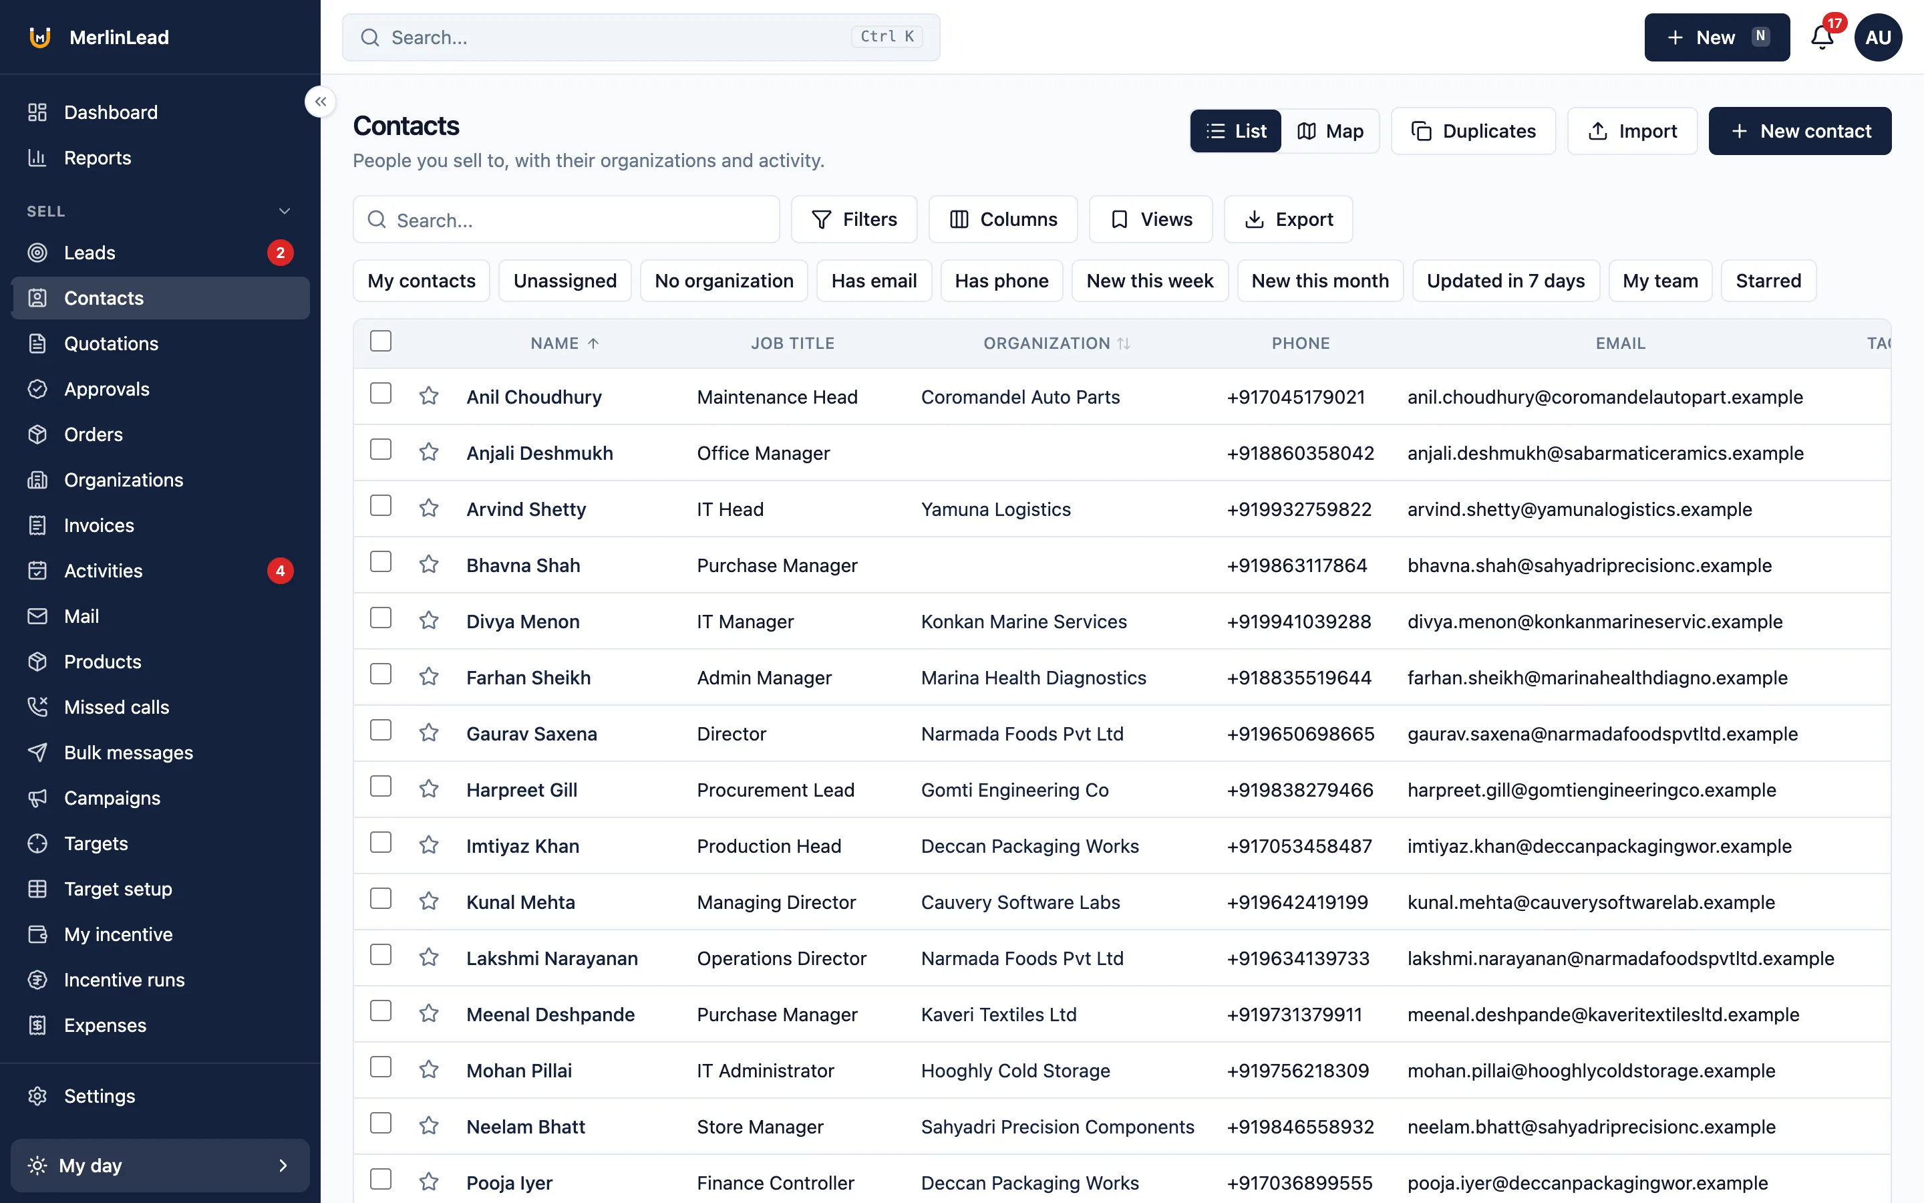This screenshot has height=1203, width=1924.
Task: Open the Duplicates view
Action: pos(1473,131)
